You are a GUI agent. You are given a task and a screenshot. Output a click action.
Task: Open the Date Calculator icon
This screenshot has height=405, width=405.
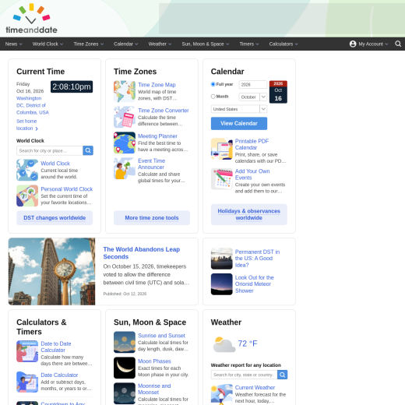[x=27, y=382]
